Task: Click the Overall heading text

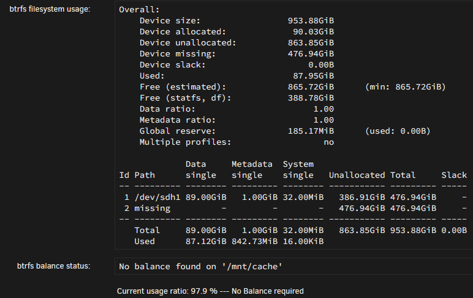Action: pyautogui.click(x=139, y=10)
